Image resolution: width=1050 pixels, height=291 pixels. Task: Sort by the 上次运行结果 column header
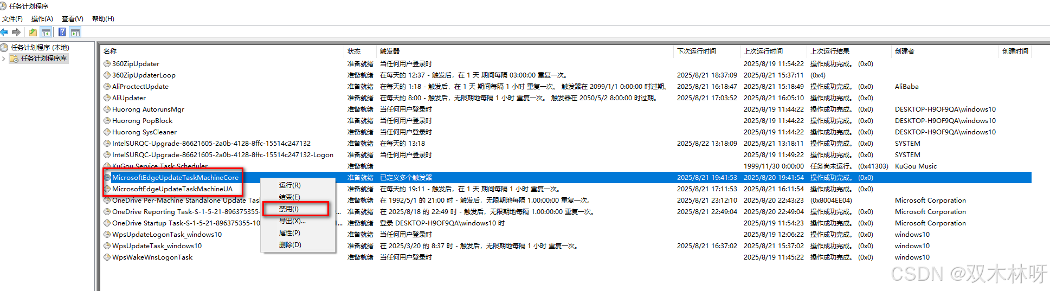pos(849,51)
